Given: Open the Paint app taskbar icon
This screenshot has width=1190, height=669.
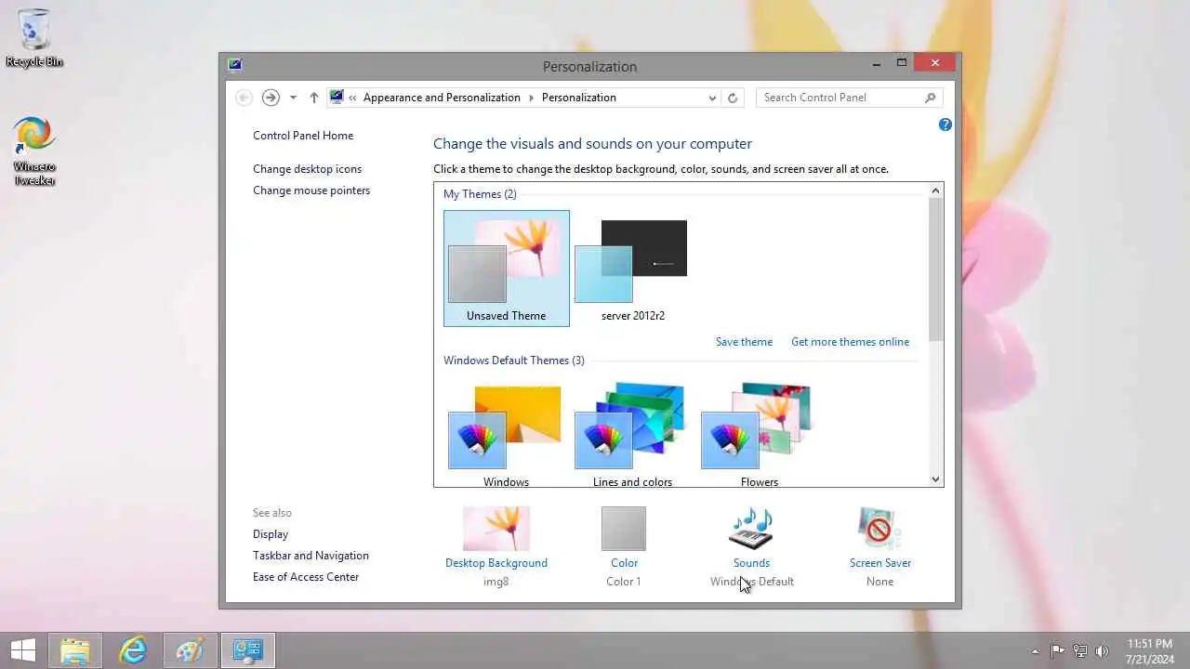Looking at the screenshot, I should coord(190,650).
